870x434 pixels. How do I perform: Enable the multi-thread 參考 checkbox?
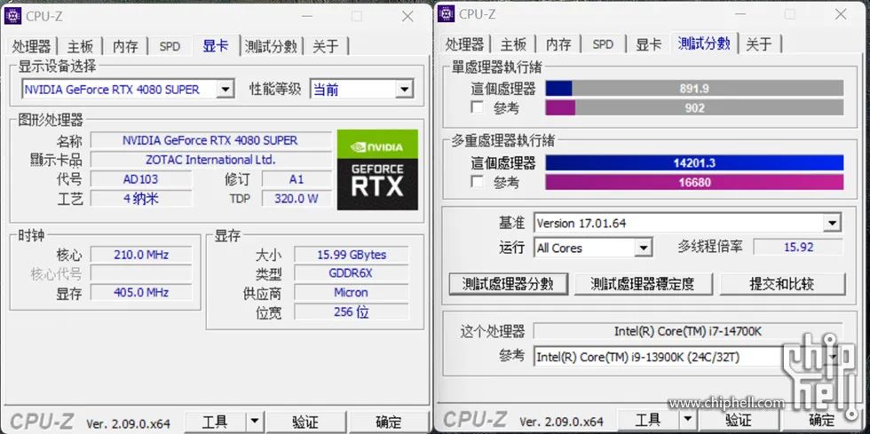tap(477, 181)
